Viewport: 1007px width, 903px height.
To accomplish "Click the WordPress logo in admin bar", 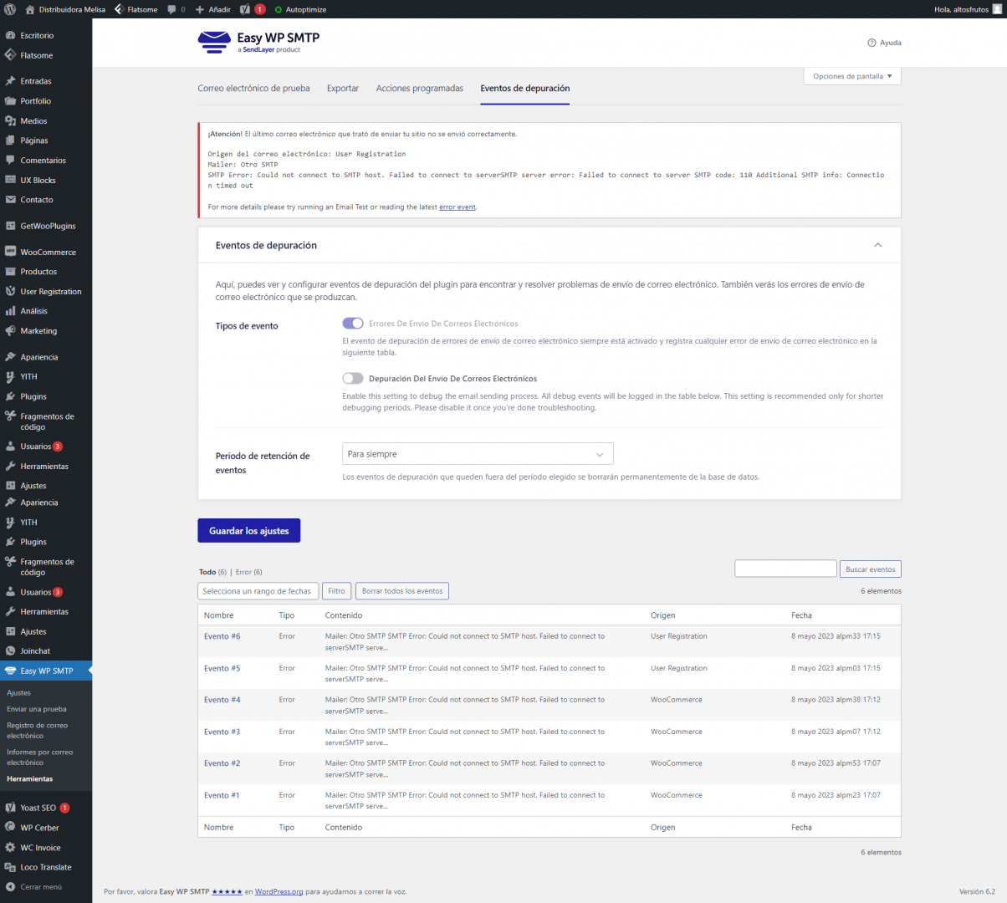I will coord(10,9).
